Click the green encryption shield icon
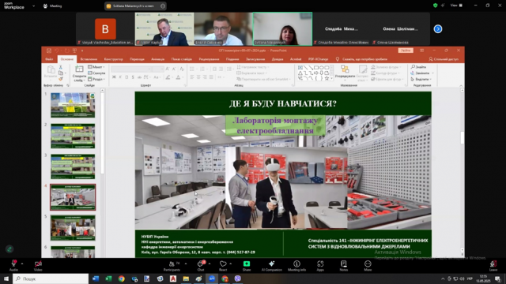The width and height of the screenshot is (506, 284). (436, 6)
